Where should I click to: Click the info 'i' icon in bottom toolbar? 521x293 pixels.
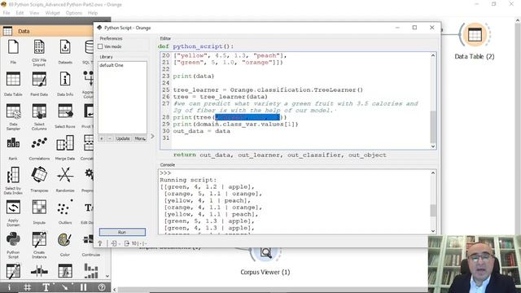(9, 287)
